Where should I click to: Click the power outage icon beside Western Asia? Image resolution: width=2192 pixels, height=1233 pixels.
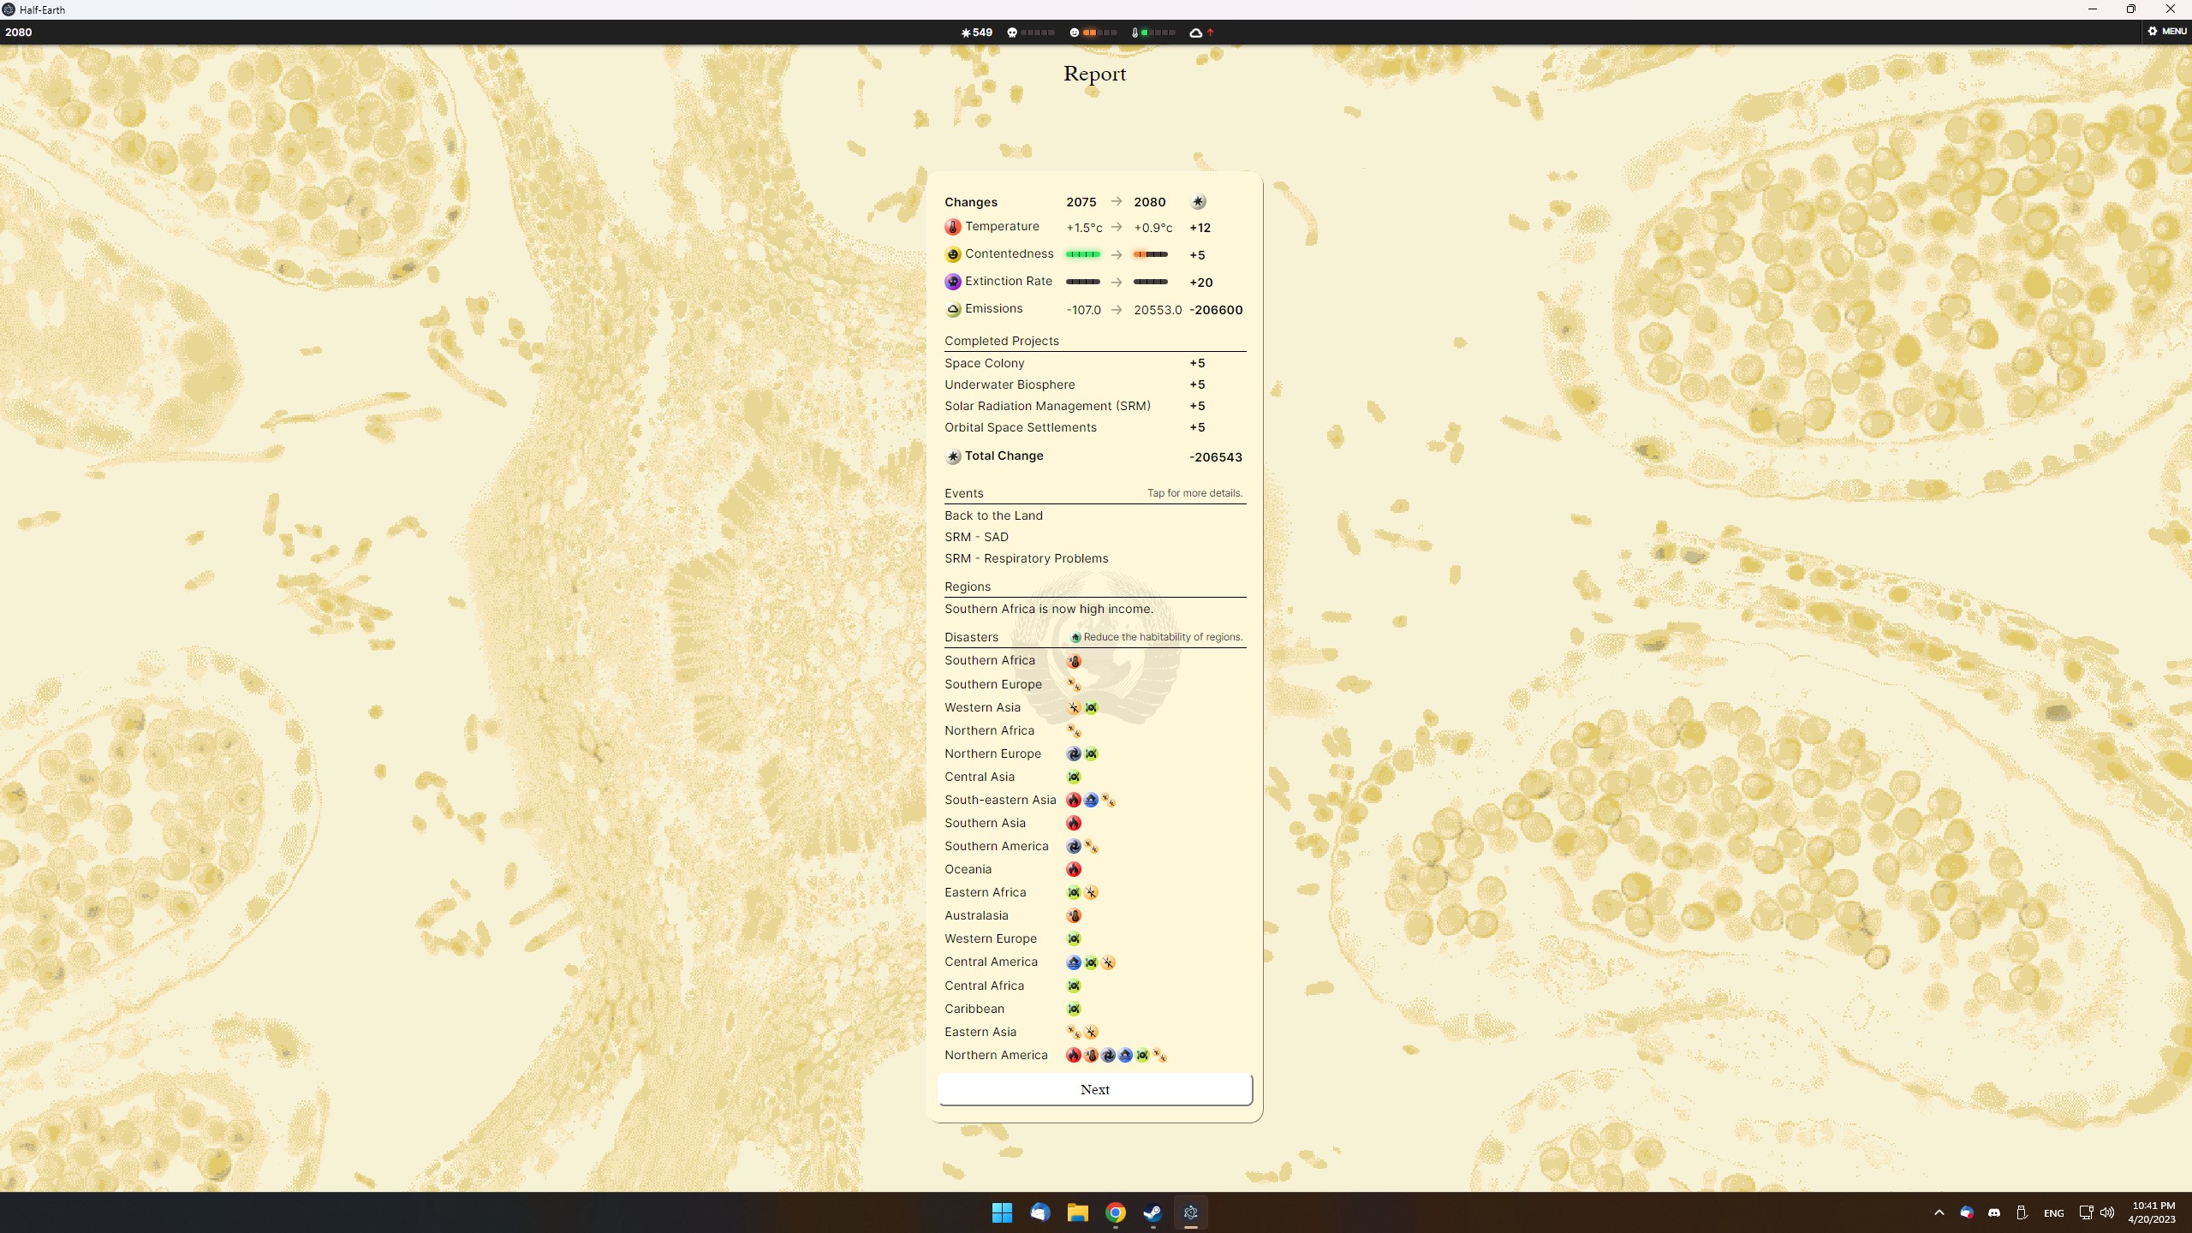tap(1074, 707)
